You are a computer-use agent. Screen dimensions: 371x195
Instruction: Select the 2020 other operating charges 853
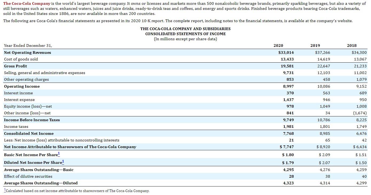(x=290, y=79)
